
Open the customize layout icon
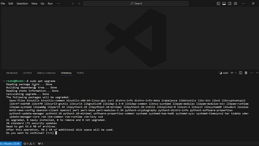(x=236, y=4)
